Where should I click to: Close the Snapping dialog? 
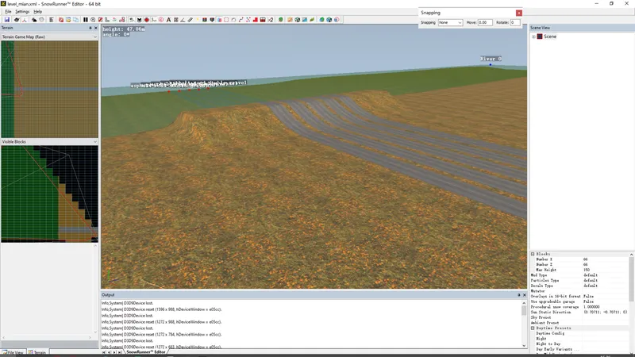519,13
